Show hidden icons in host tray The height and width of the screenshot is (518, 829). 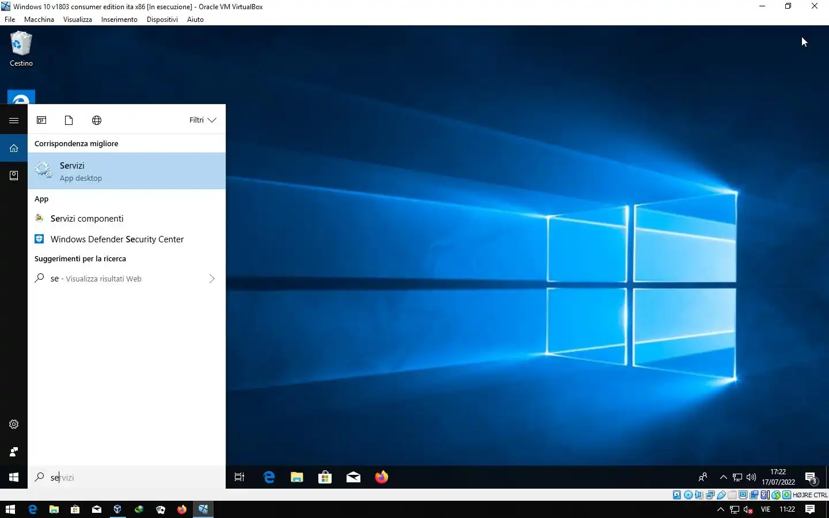click(x=720, y=509)
